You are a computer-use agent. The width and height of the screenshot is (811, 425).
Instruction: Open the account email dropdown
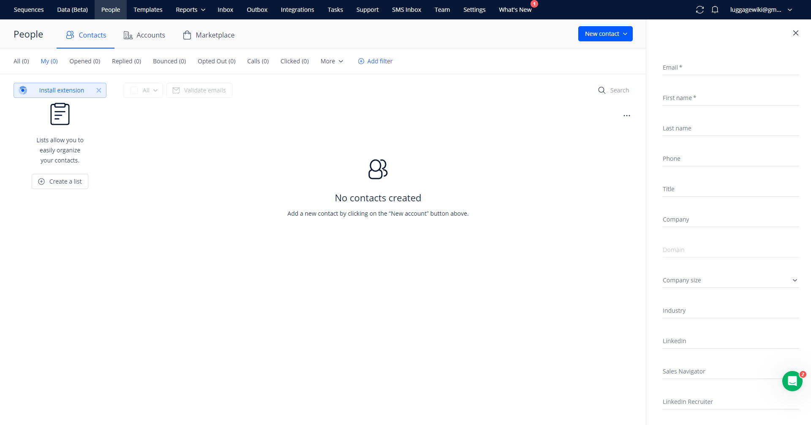[x=761, y=10]
